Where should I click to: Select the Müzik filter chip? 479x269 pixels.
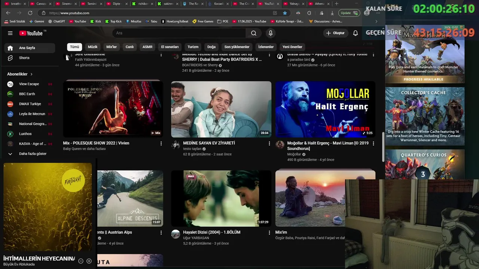coord(92,47)
